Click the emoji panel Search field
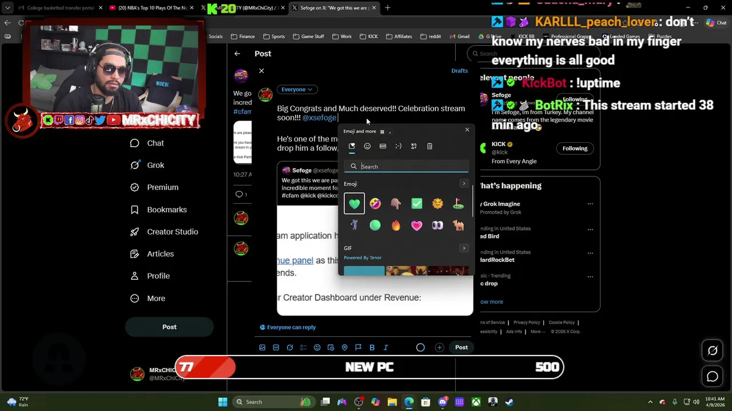The width and height of the screenshot is (732, 411). click(x=406, y=167)
